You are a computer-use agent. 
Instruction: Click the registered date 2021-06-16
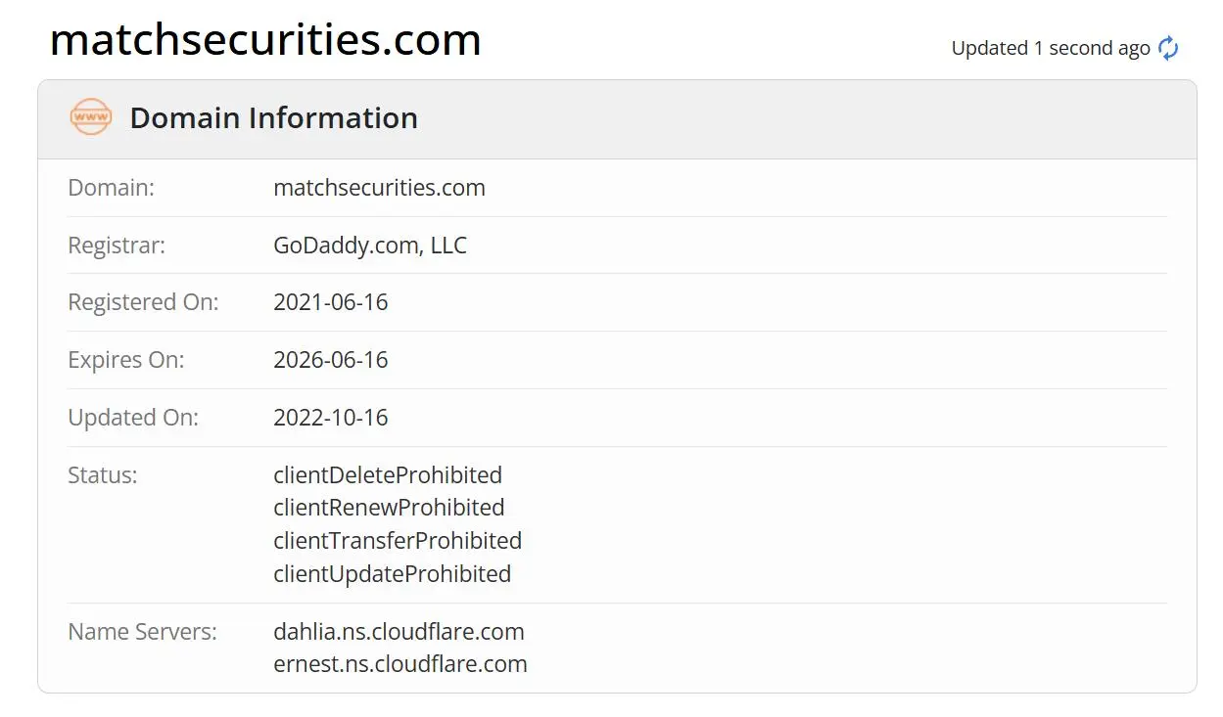pos(331,302)
